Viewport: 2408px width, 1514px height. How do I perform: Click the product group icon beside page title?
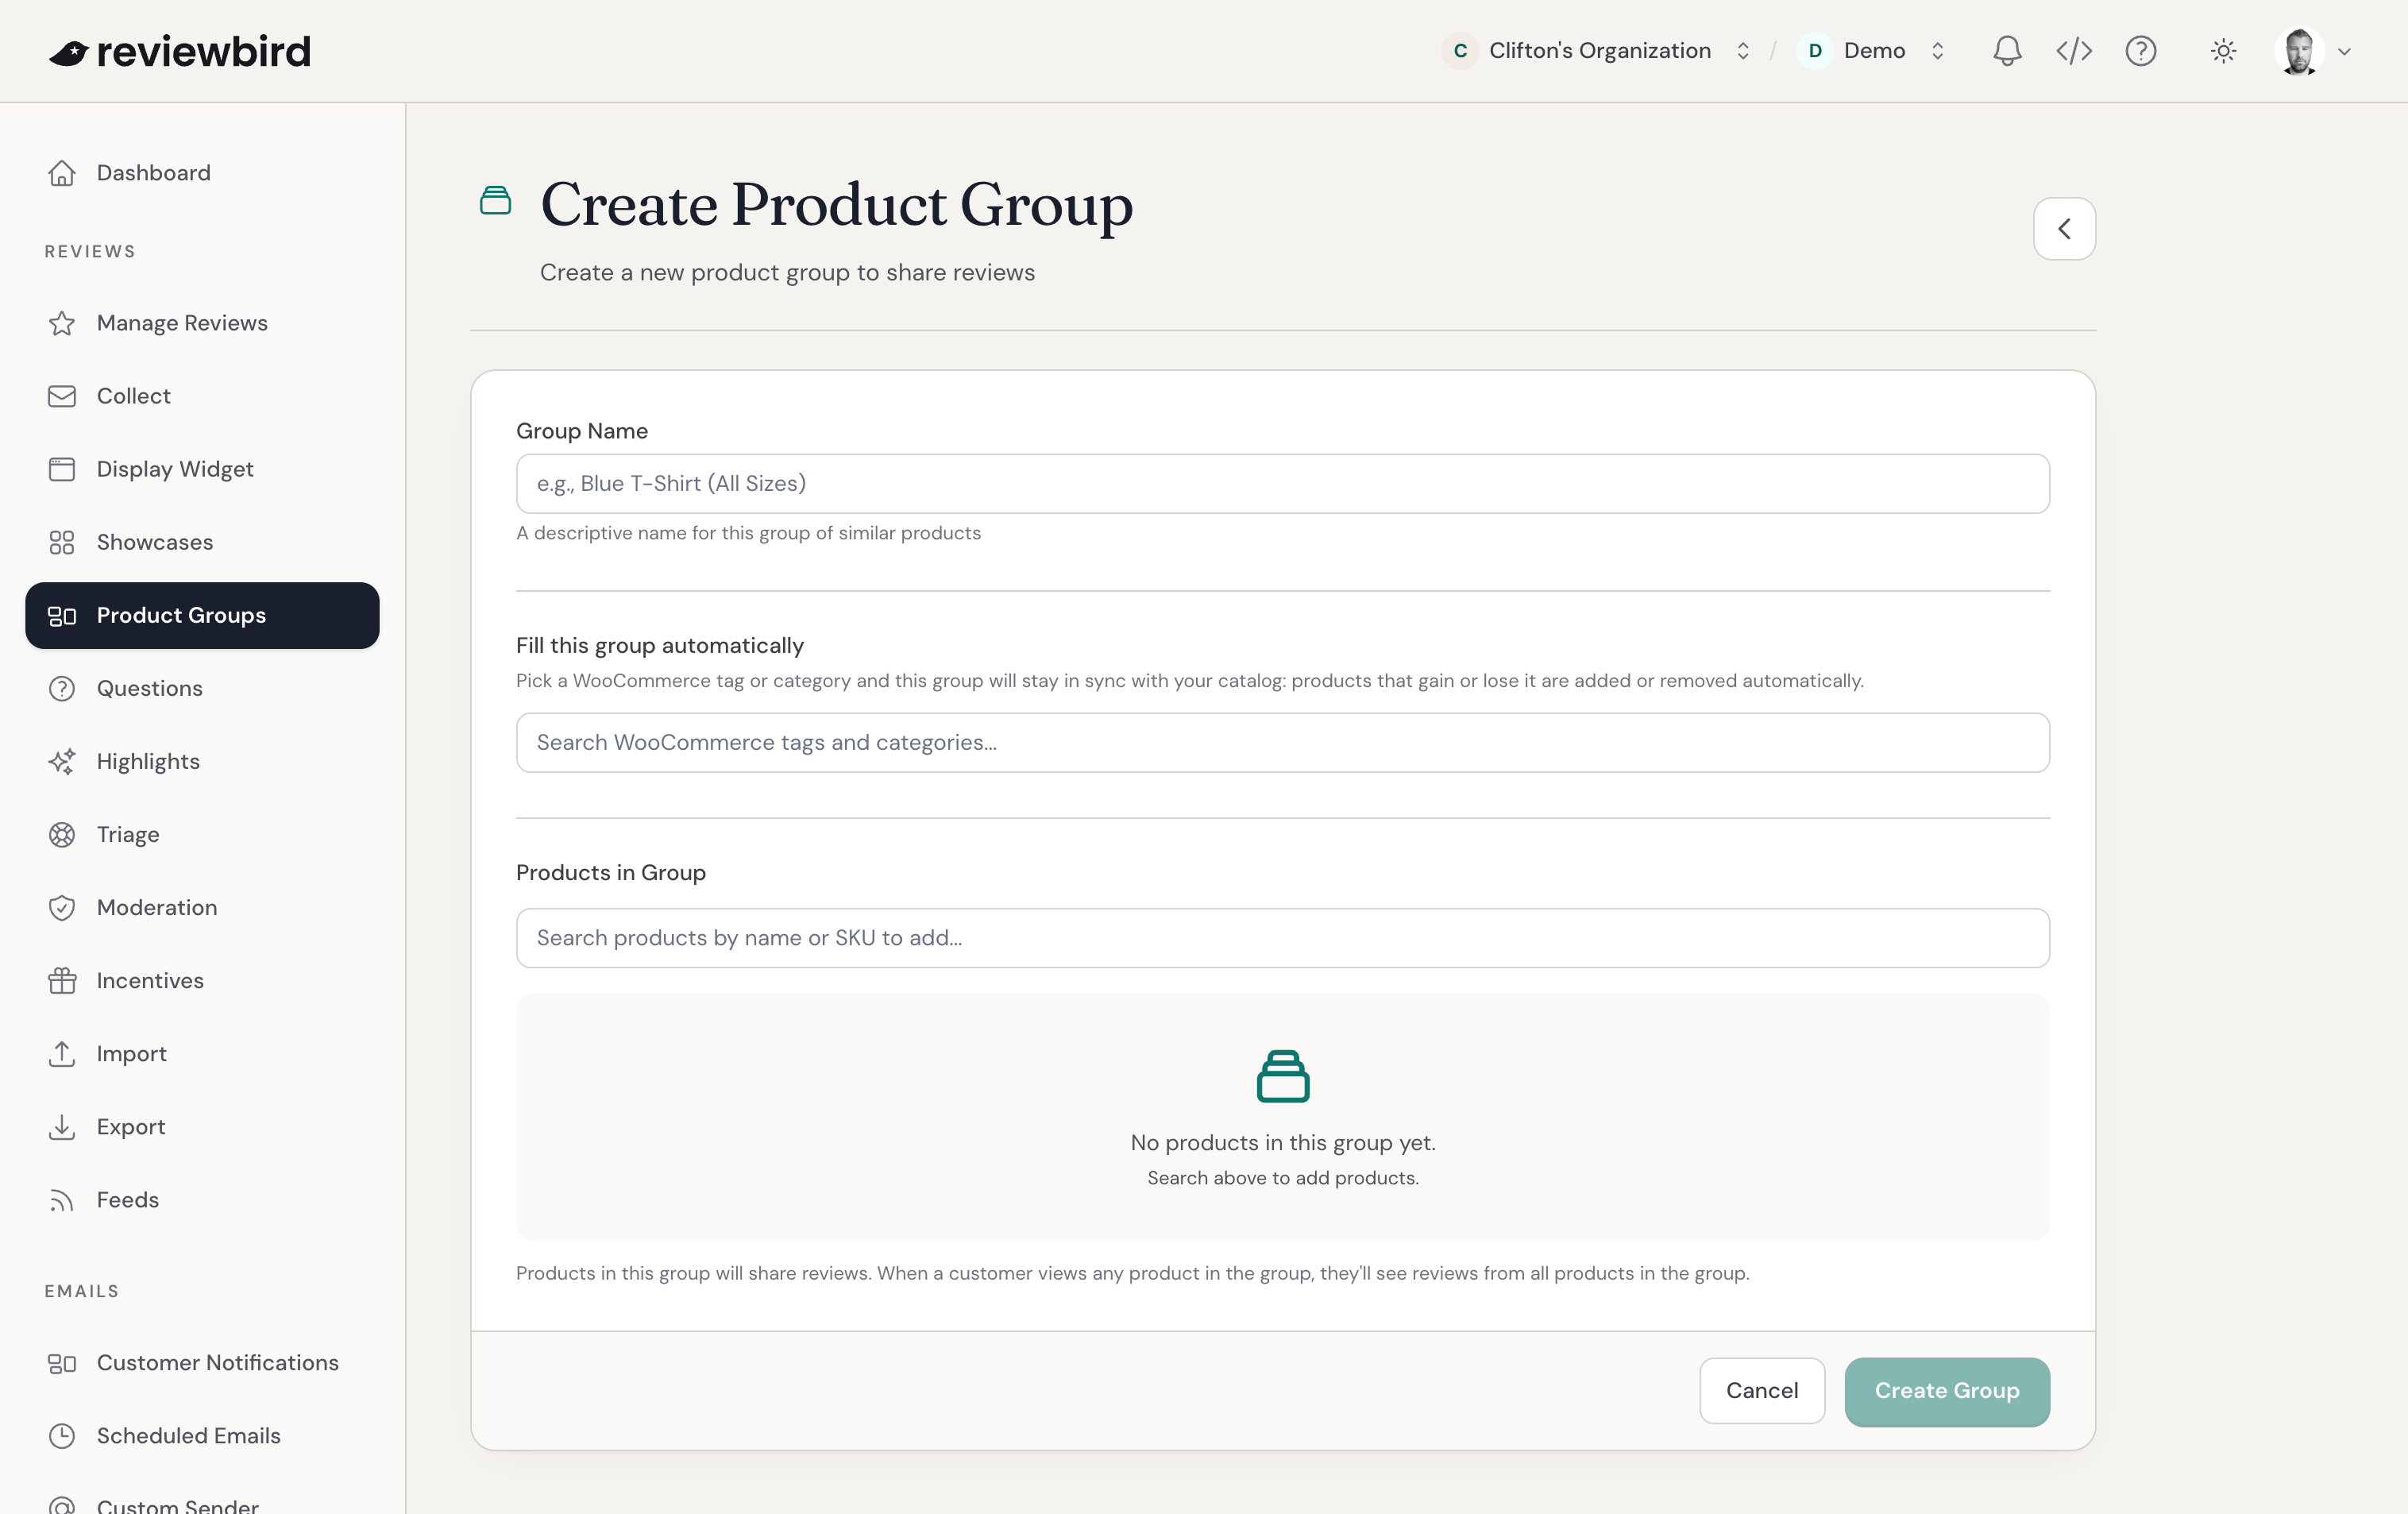[x=495, y=201]
